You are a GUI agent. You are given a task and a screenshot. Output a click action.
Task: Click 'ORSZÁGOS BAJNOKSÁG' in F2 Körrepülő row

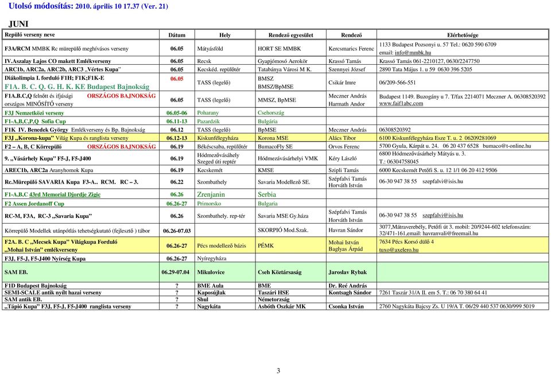[x=121, y=146]
